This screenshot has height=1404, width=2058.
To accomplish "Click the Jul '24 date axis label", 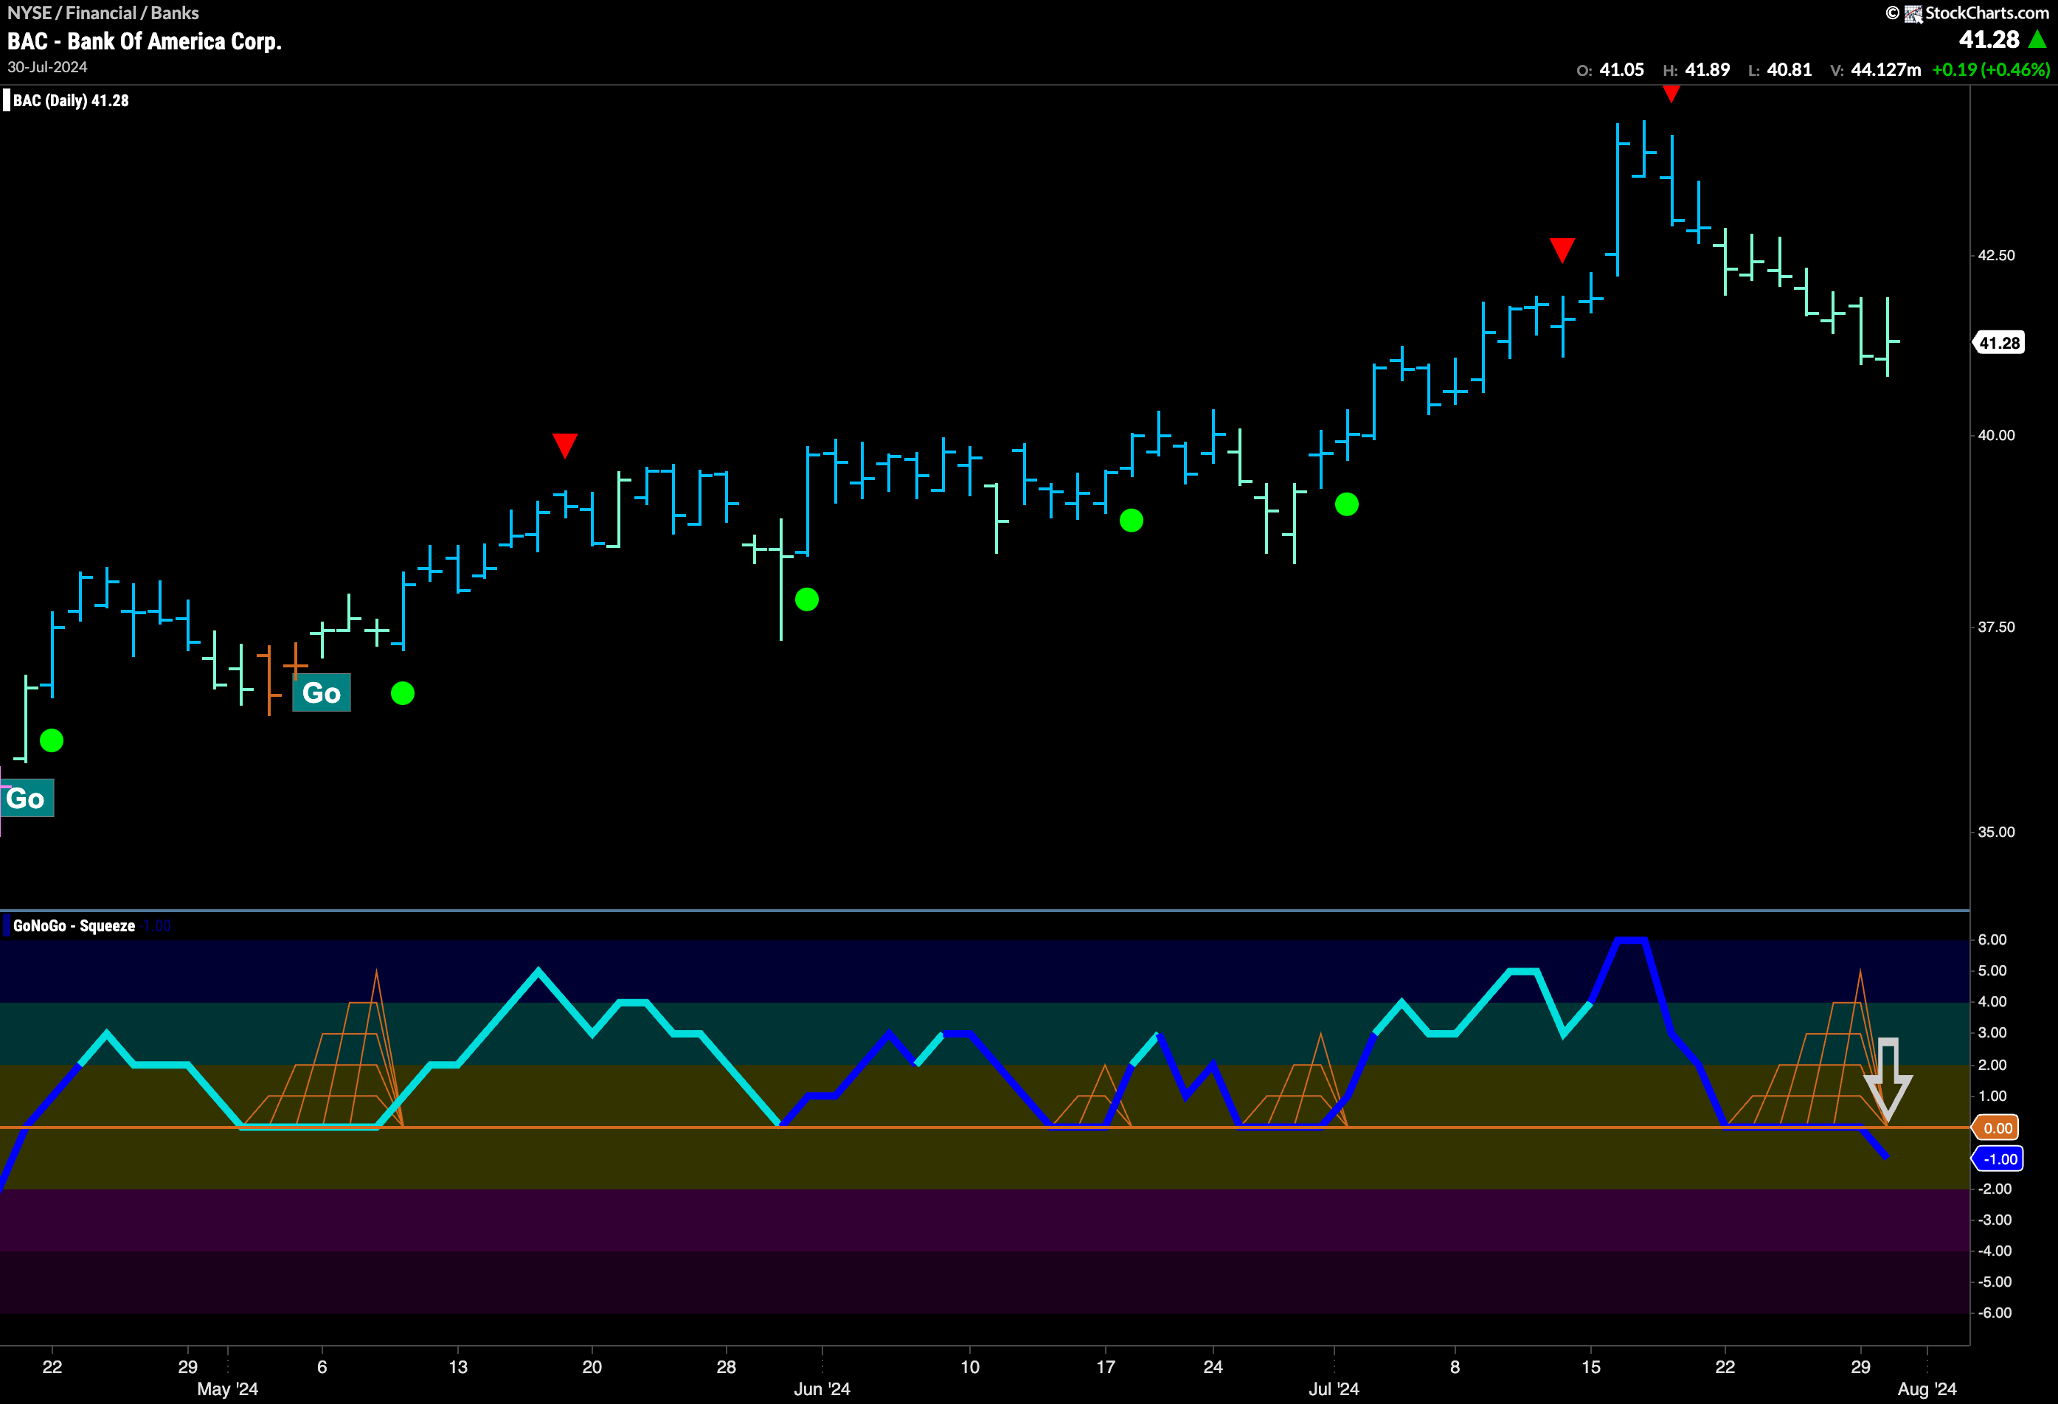I will click(x=1334, y=1389).
